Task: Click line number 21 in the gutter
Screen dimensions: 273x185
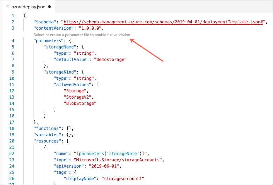Action: [x=12, y=147]
